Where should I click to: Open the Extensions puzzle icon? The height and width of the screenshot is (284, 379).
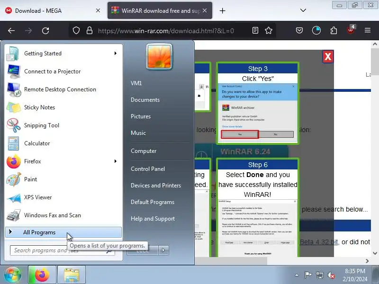tap(334, 31)
